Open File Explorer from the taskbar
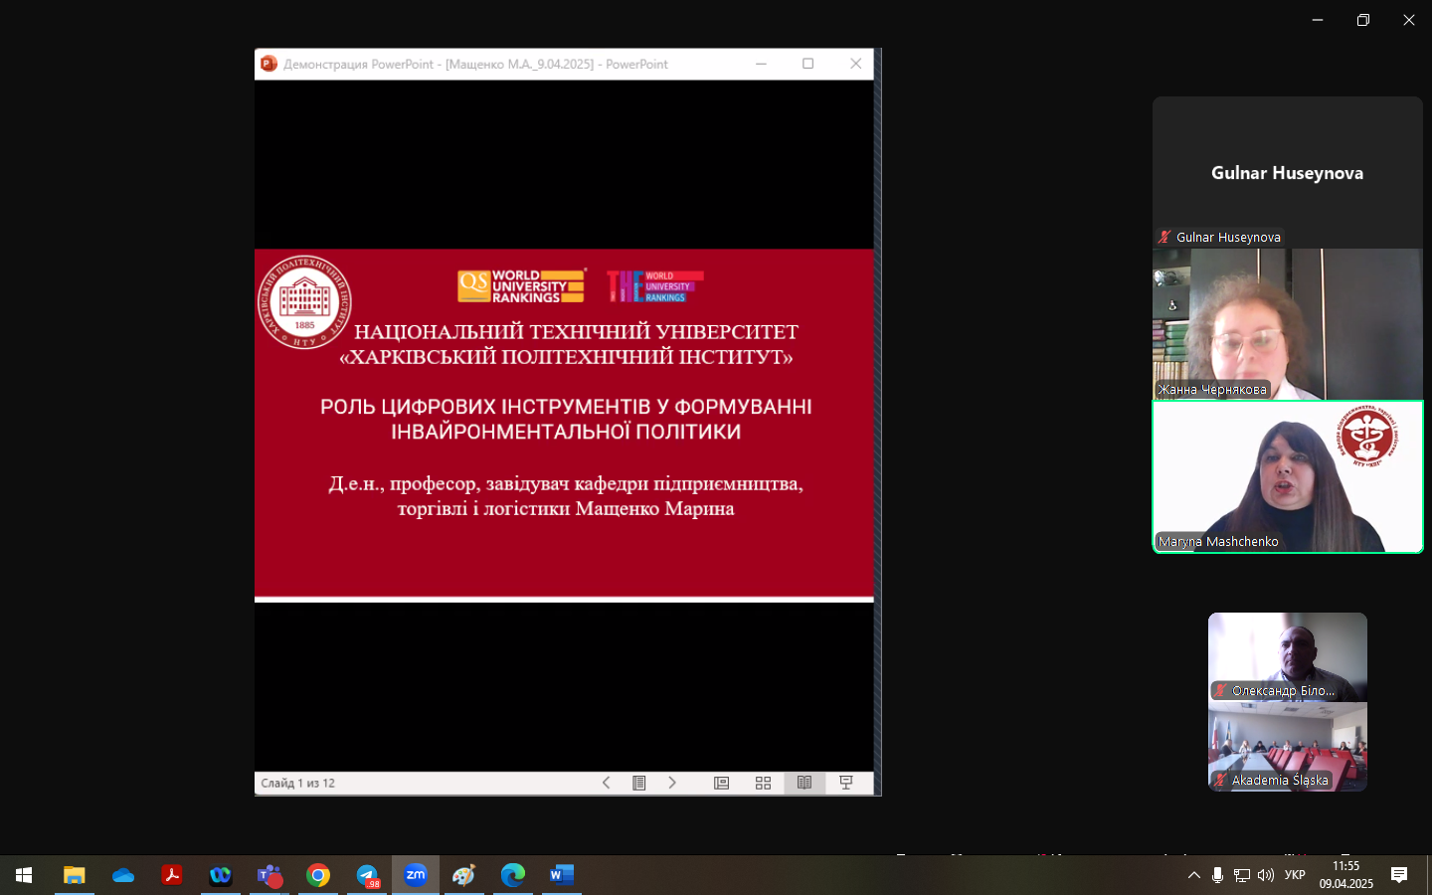The height and width of the screenshot is (895, 1432). click(75, 875)
